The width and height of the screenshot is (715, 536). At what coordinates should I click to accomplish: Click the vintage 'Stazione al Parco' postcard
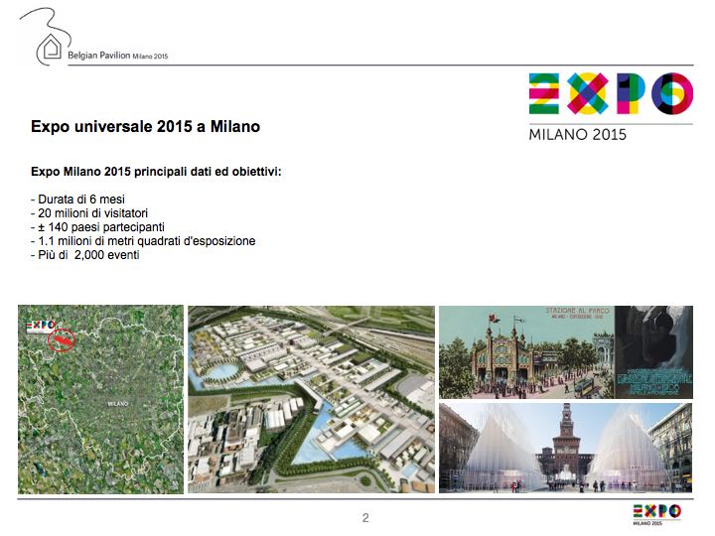click(525, 351)
